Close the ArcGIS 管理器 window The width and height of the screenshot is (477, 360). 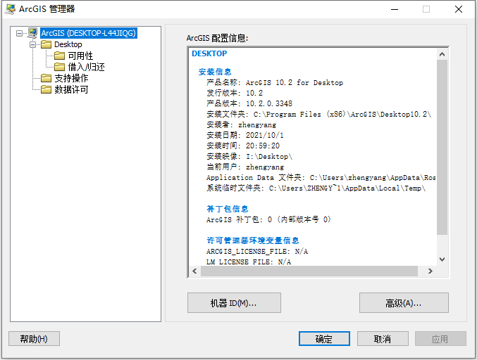[459, 9]
